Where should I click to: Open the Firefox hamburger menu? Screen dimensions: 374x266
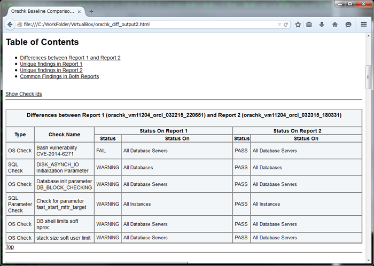pyautogui.click(x=363, y=25)
